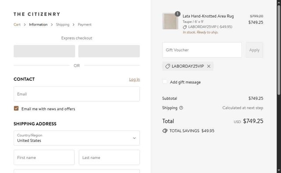Screen dimensions: 281x173
Task: Open the Country/Region dropdown
Action: (77, 138)
